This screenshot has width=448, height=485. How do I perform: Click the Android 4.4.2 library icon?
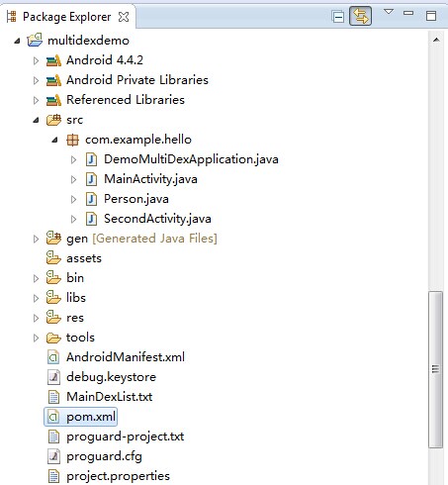tap(53, 60)
